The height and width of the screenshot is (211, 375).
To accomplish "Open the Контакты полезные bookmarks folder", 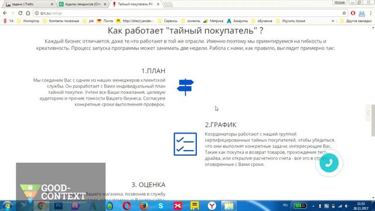I will pos(61,21).
